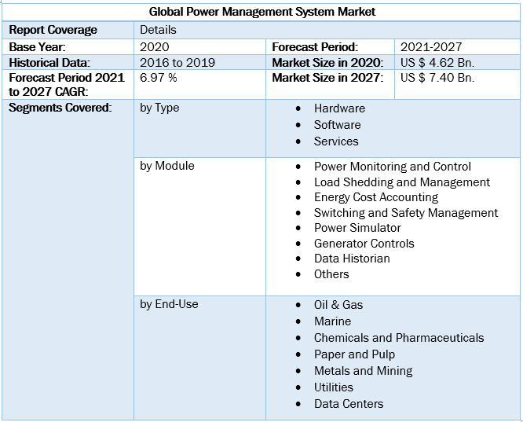
Task: Click the US $ 7.40 Bn. cell
Action: [437, 78]
